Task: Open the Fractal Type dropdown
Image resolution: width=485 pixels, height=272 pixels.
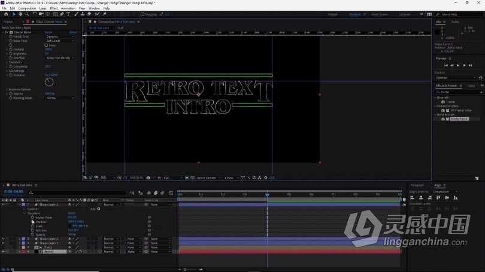Action: [60, 36]
